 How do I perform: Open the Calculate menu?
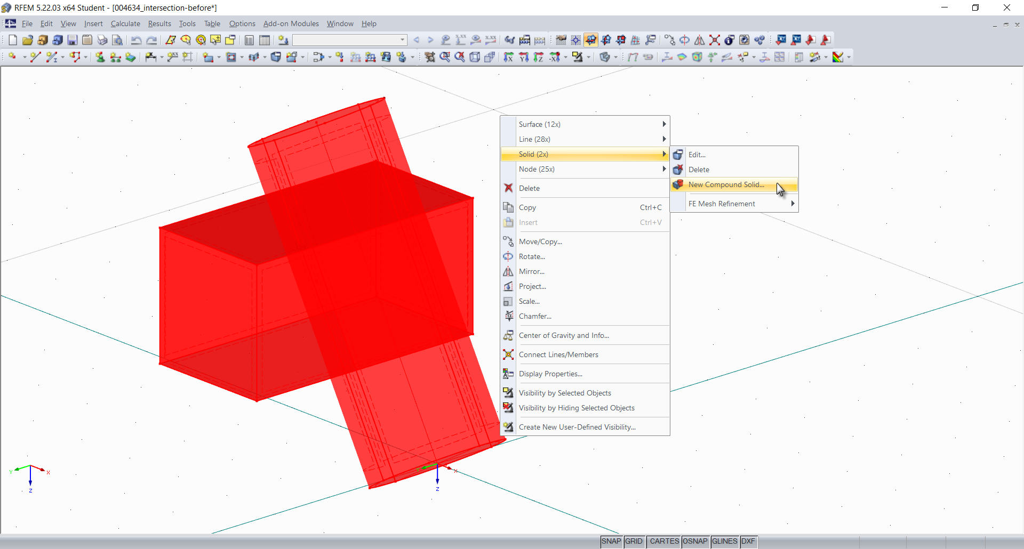tap(125, 23)
